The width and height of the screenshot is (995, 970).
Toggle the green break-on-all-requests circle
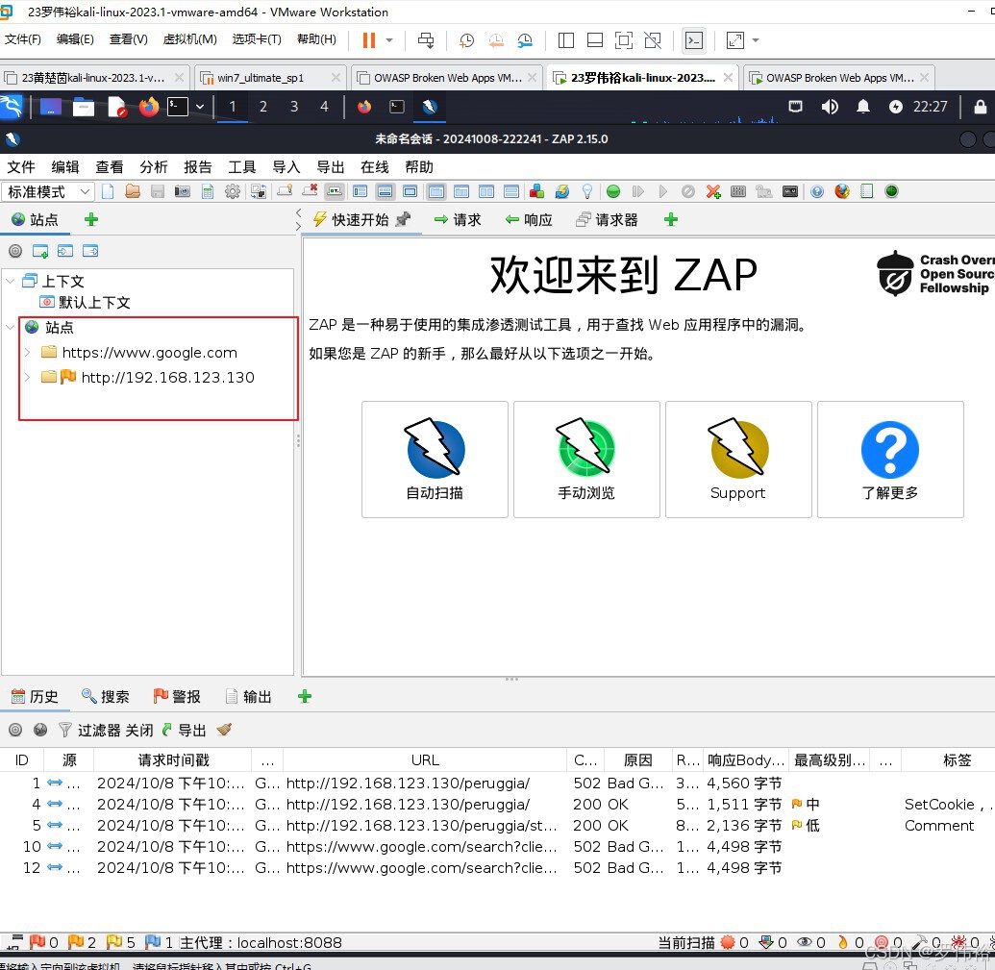[x=613, y=191]
